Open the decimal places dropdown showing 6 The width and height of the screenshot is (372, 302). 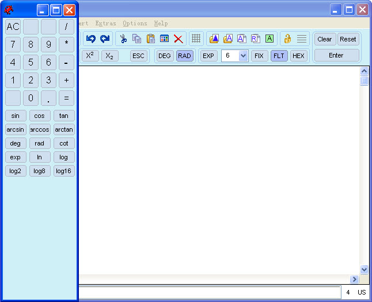[x=242, y=56]
